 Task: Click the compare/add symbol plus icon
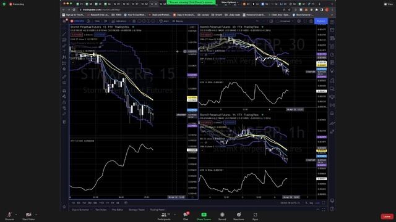click(88, 21)
